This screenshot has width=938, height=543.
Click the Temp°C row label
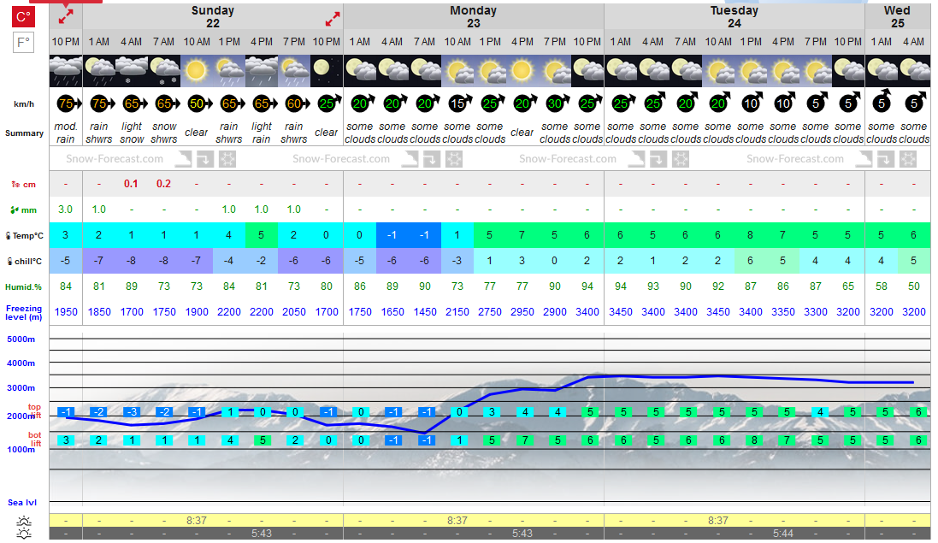(x=24, y=236)
